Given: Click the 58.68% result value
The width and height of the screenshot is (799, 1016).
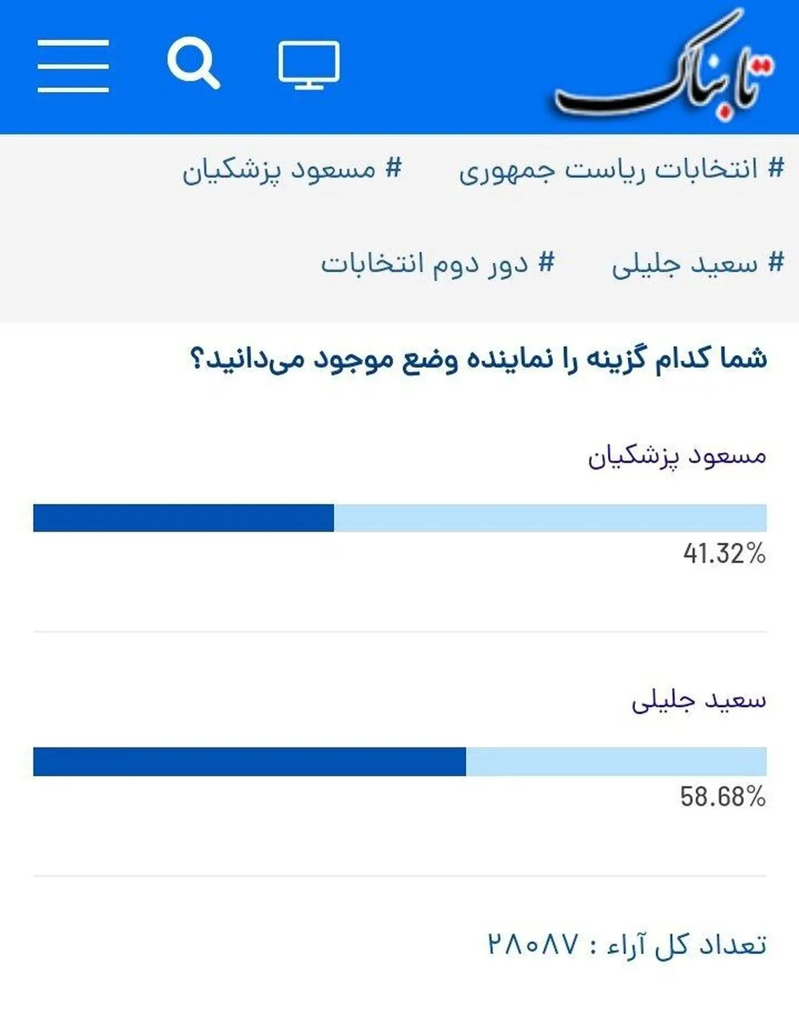Looking at the screenshot, I should pyautogui.click(x=723, y=797).
